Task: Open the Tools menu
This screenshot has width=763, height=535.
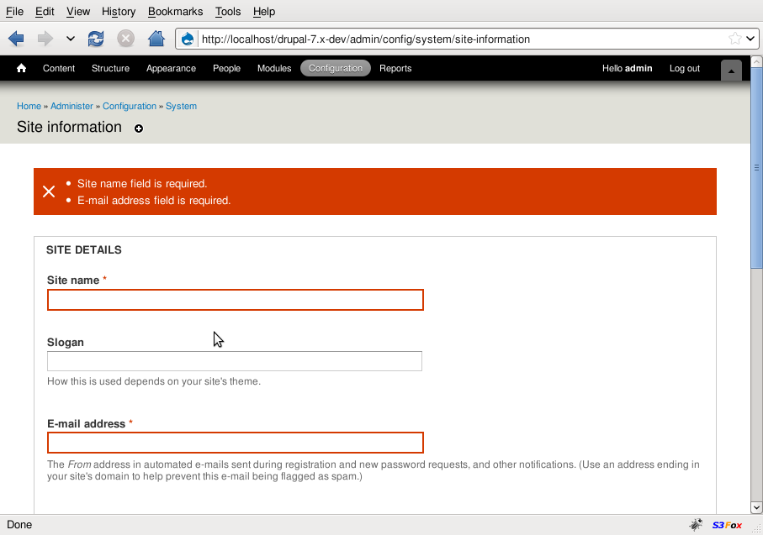Action: [x=228, y=11]
